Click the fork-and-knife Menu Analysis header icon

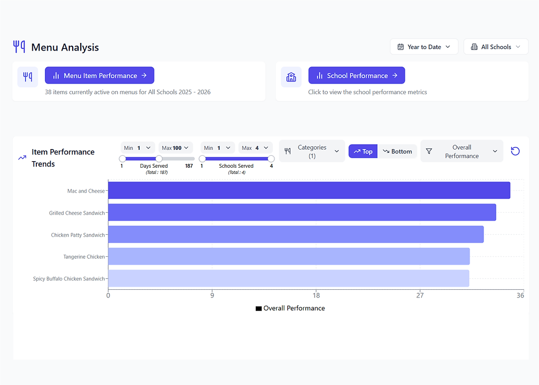[19, 47]
